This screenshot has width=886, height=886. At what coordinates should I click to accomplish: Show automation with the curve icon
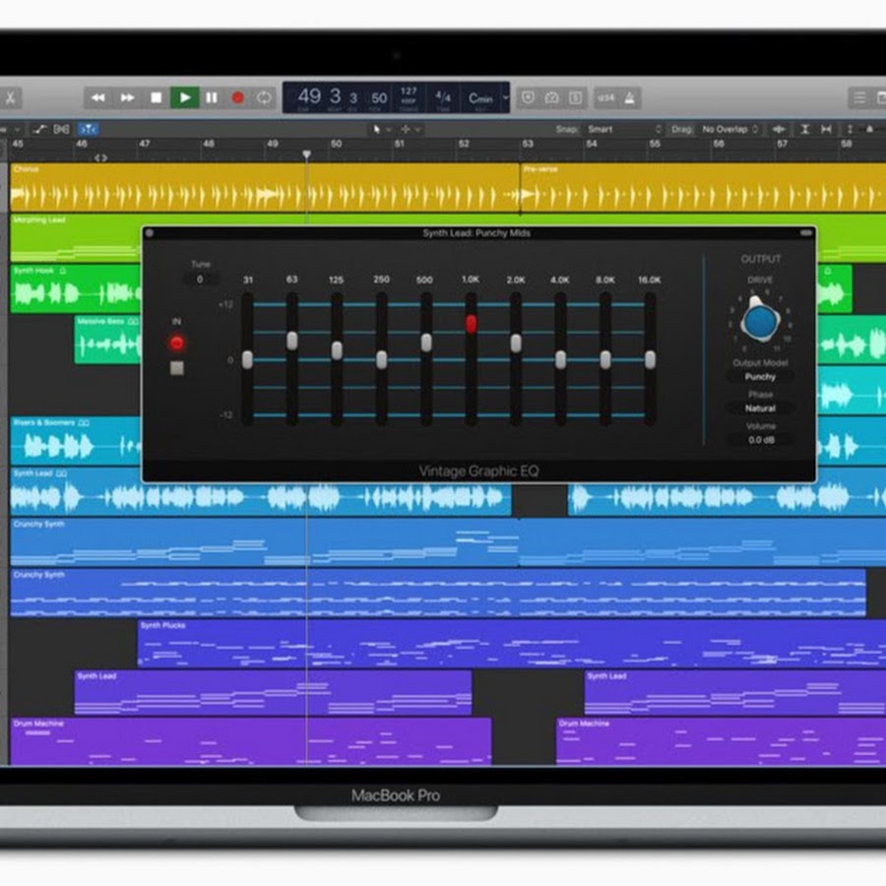pyautogui.click(x=39, y=129)
